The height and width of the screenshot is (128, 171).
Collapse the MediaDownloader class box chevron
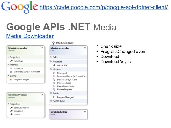pyautogui.click(x=85, y=48)
